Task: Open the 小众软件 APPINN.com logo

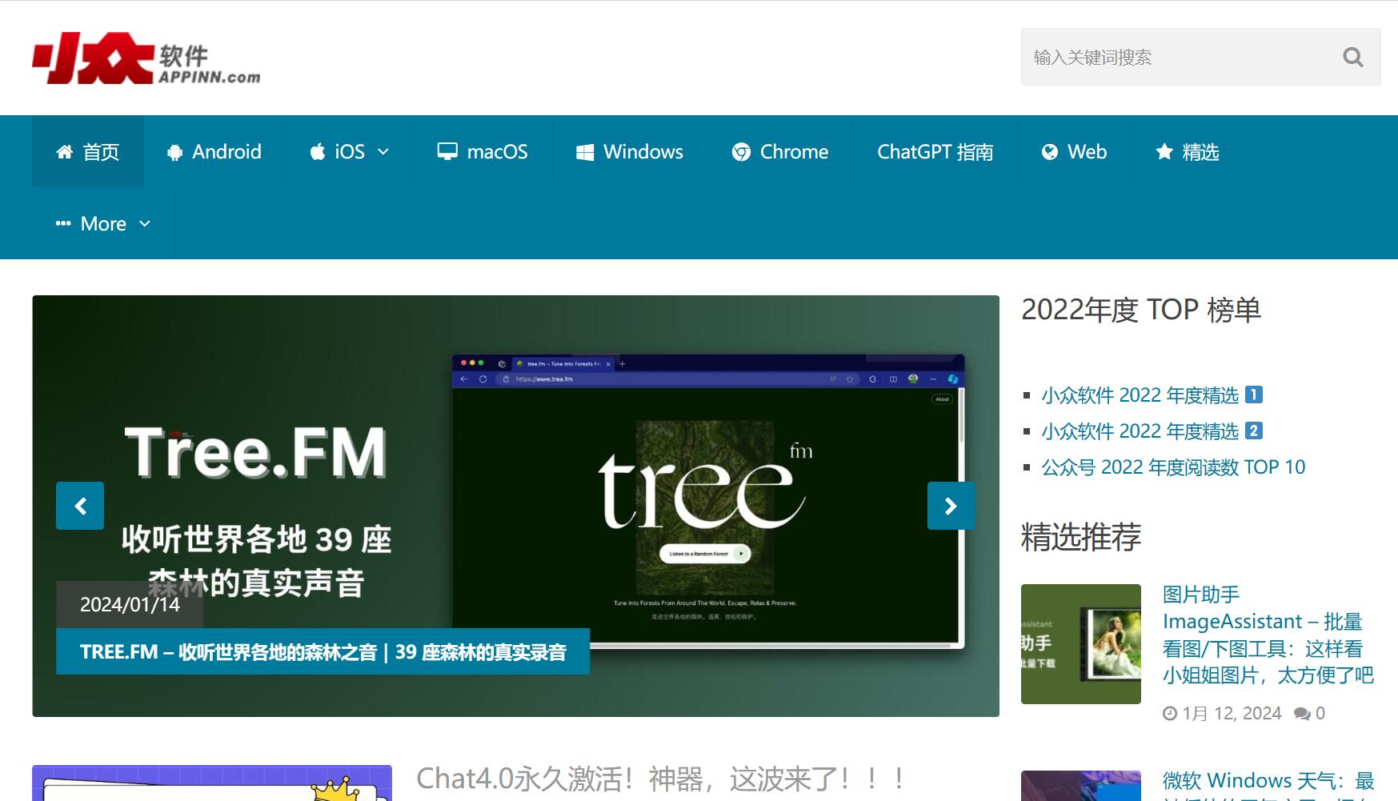Action: point(146,58)
